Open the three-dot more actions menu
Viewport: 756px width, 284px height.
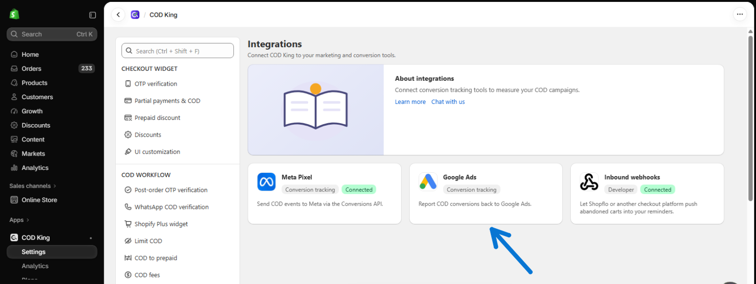pyautogui.click(x=740, y=15)
